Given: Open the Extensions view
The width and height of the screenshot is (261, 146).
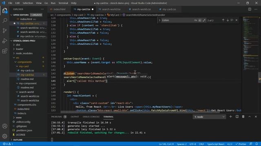Looking at the screenshot, I should (4, 51).
